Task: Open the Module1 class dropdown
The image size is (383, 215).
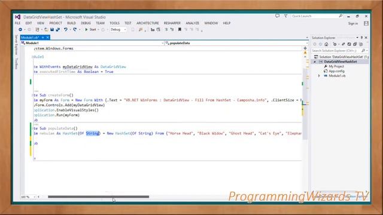Action: pyautogui.click(x=92, y=43)
